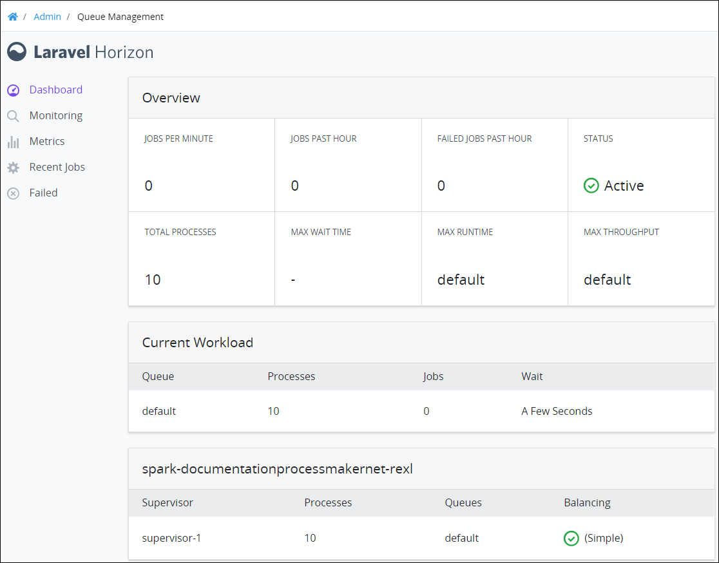Click the Dashboard gauge icon in the sidebar
The width and height of the screenshot is (719, 563).
(x=13, y=90)
